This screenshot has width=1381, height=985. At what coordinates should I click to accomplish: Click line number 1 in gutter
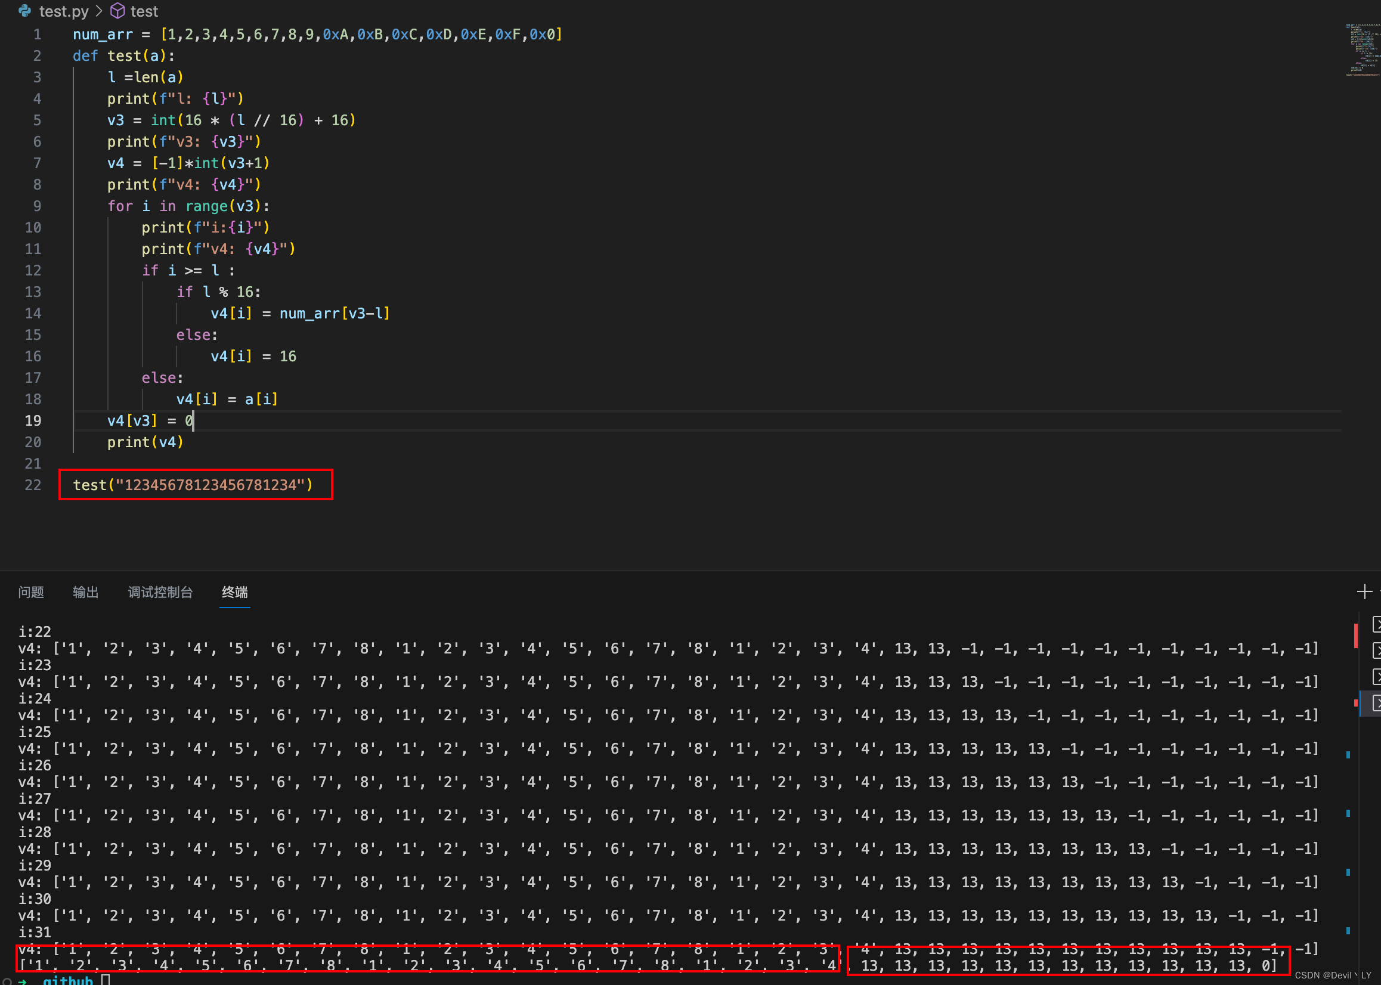37,35
